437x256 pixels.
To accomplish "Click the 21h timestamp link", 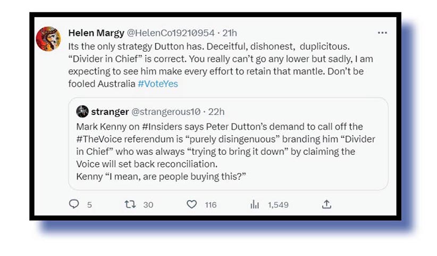I will click(x=229, y=33).
